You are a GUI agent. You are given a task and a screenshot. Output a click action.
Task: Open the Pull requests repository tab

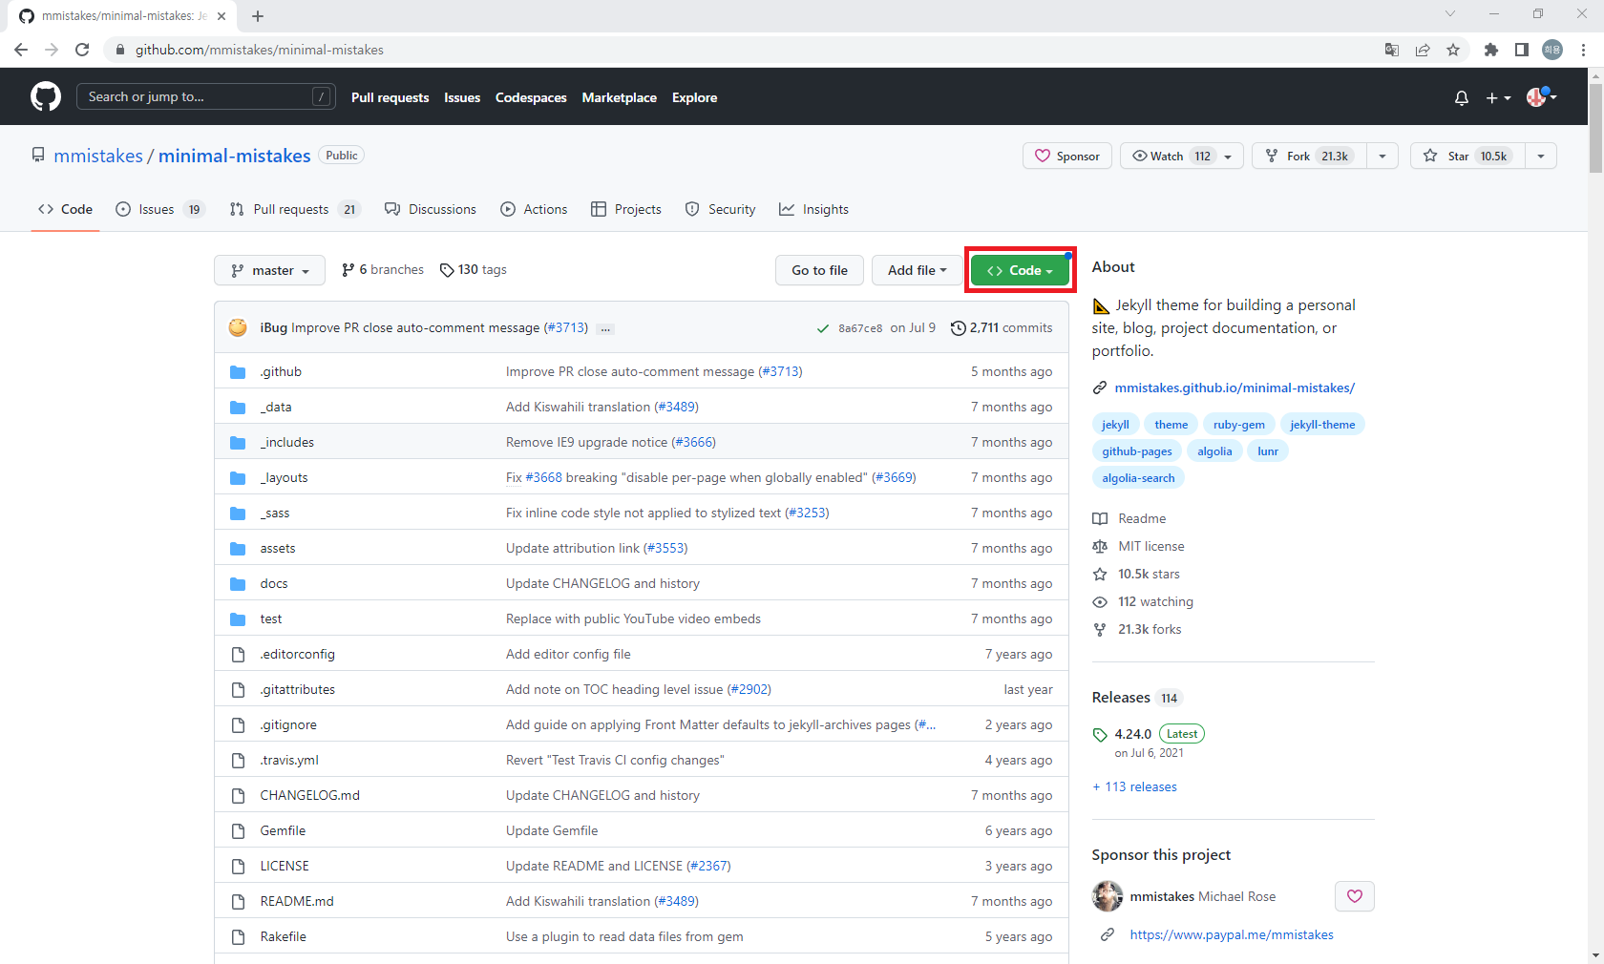[295, 209]
